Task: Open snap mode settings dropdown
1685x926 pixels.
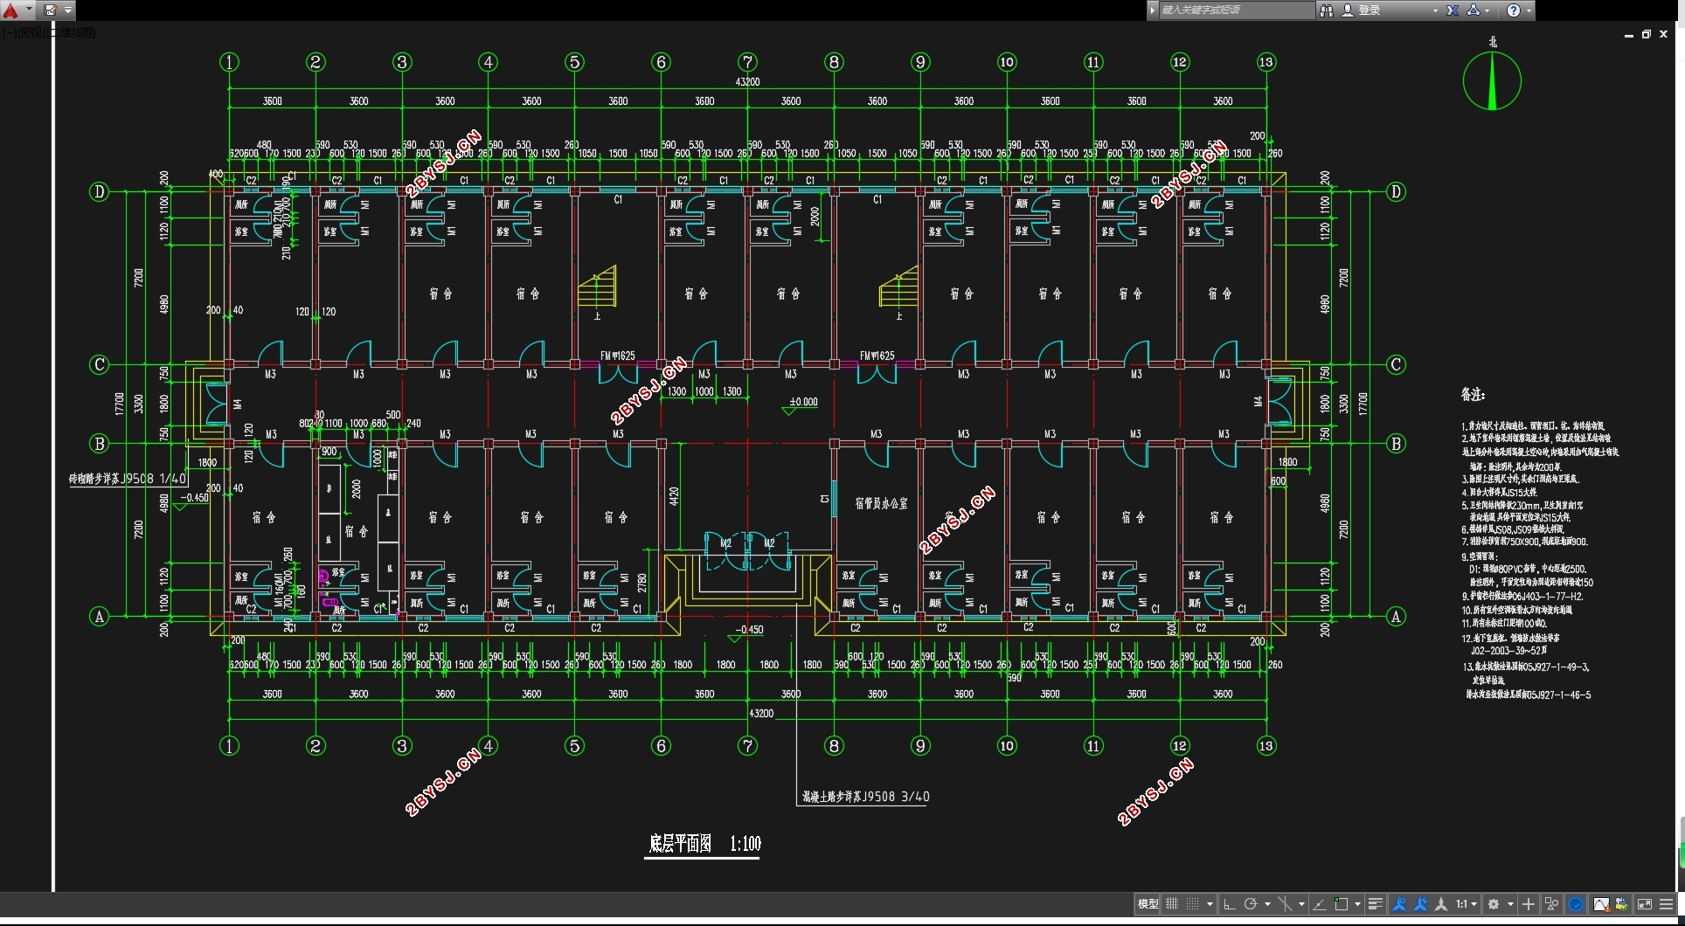Action: point(1210,904)
